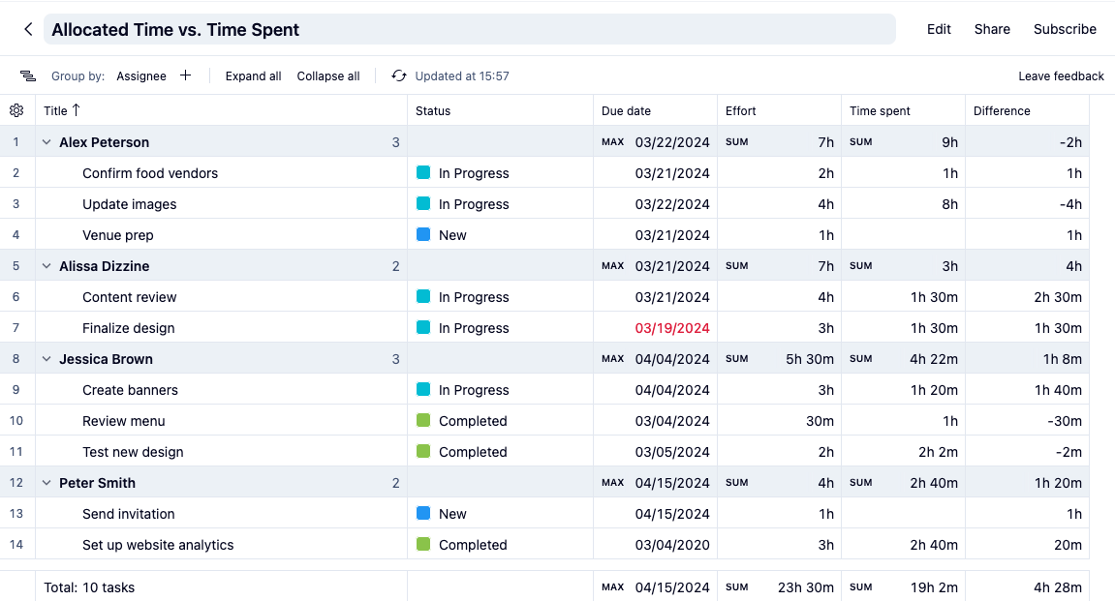Click Collapse all
1115x601 pixels.
coord(327,76)
